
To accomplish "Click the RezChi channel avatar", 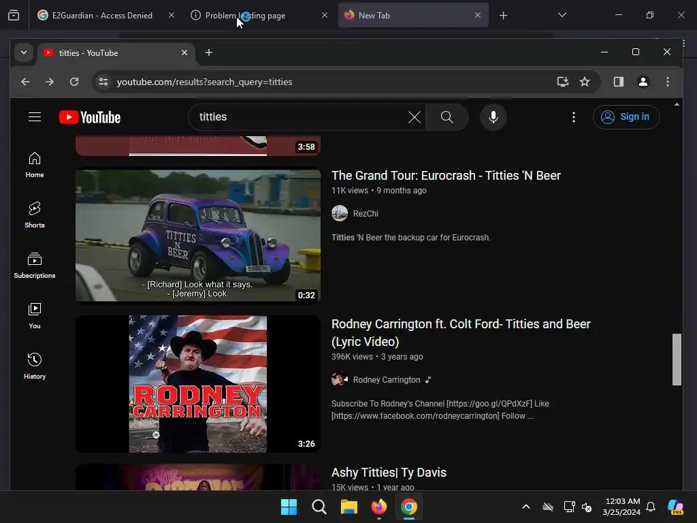I will tap(340, 213).
